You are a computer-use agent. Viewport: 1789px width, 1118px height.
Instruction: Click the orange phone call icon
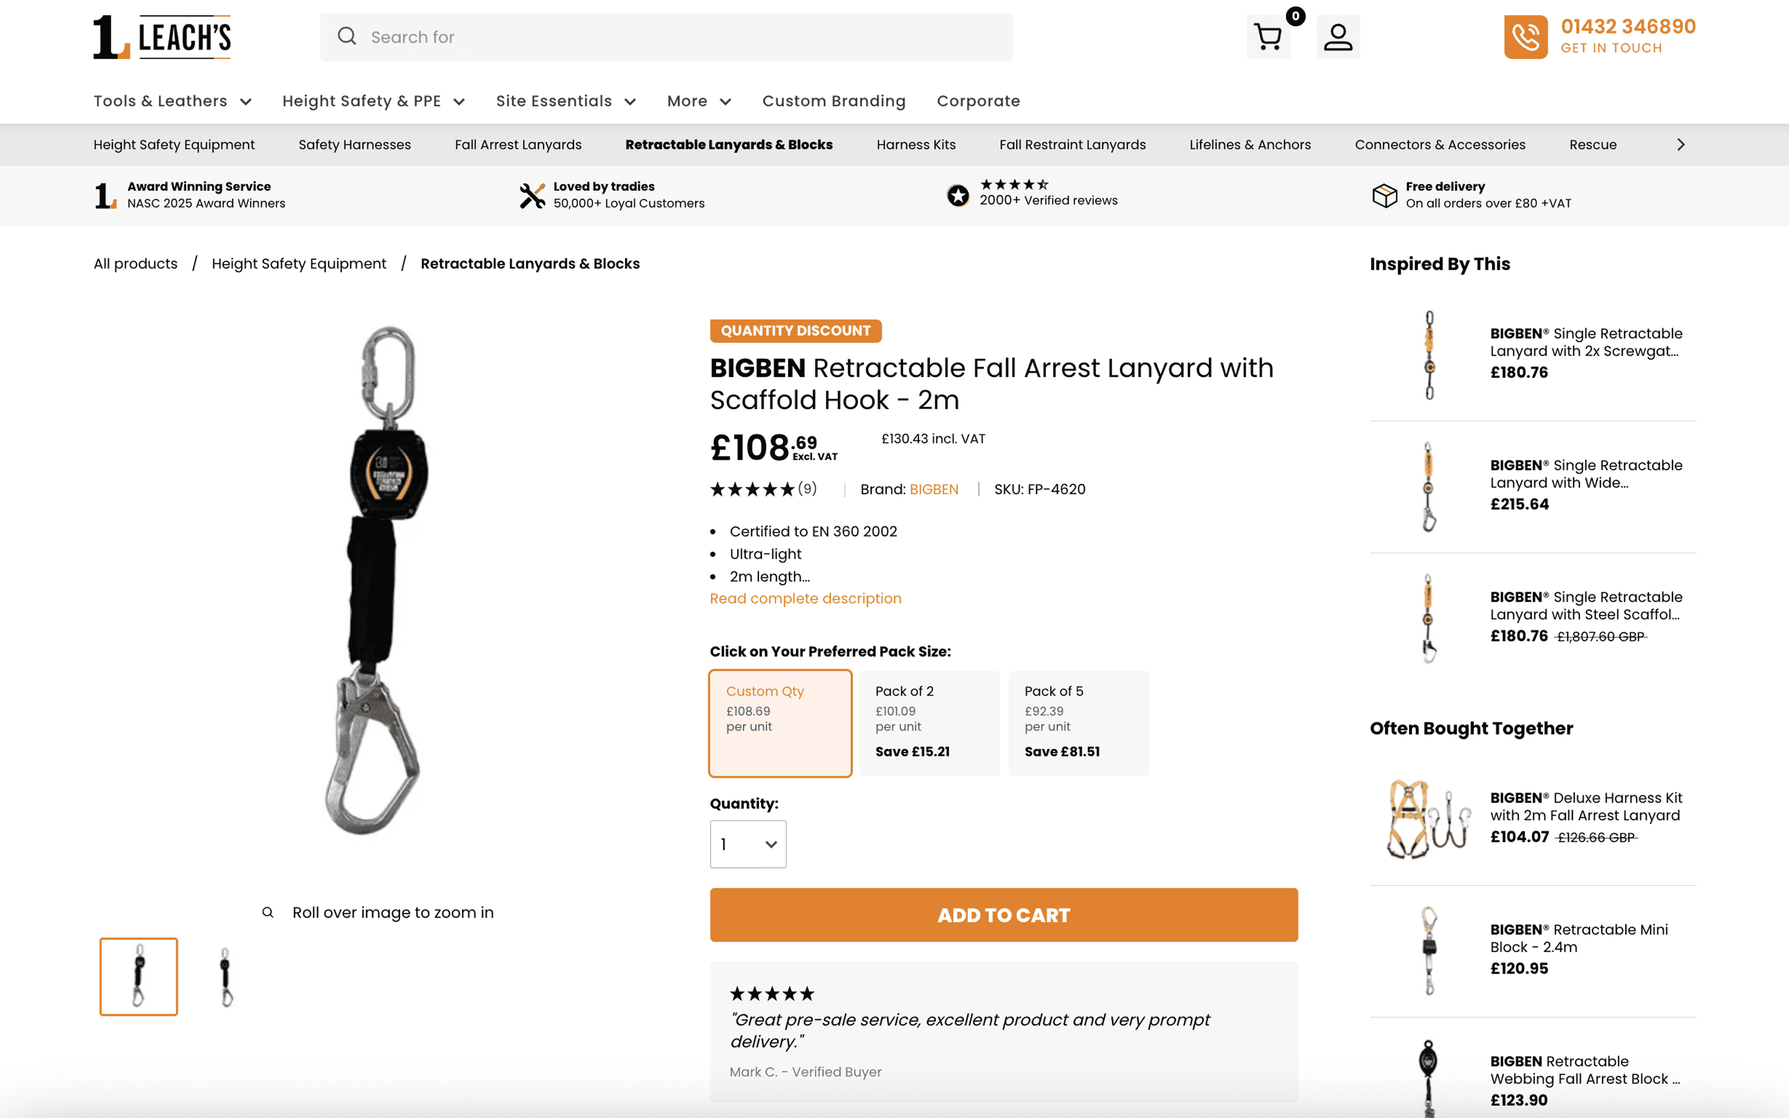[1525, 37]
